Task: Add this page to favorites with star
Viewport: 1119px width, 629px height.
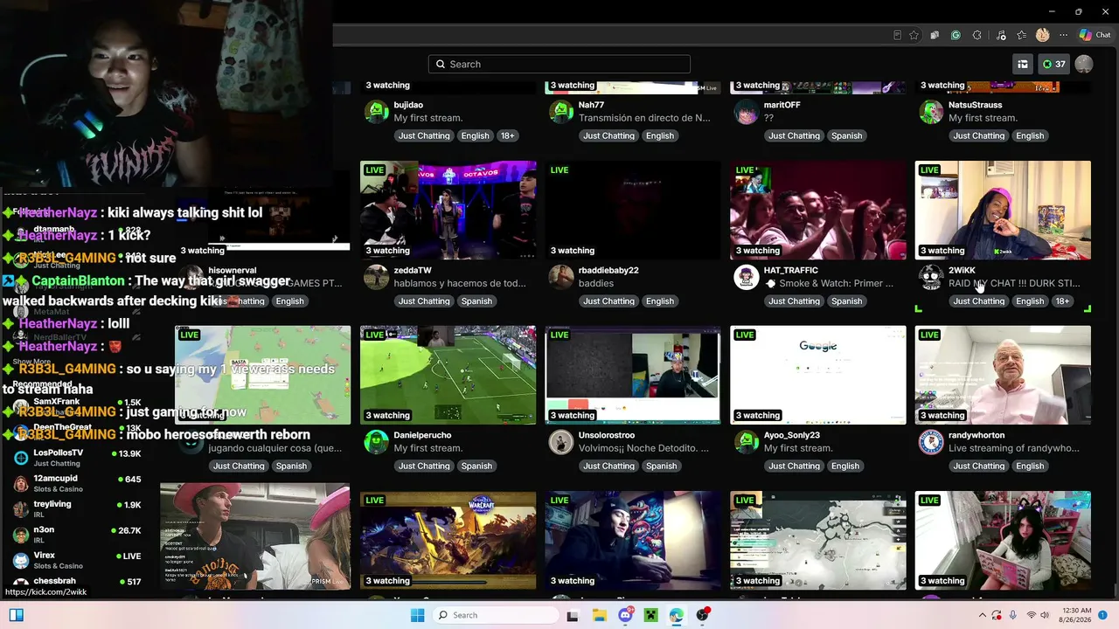Action: click(x=914, y=35)
